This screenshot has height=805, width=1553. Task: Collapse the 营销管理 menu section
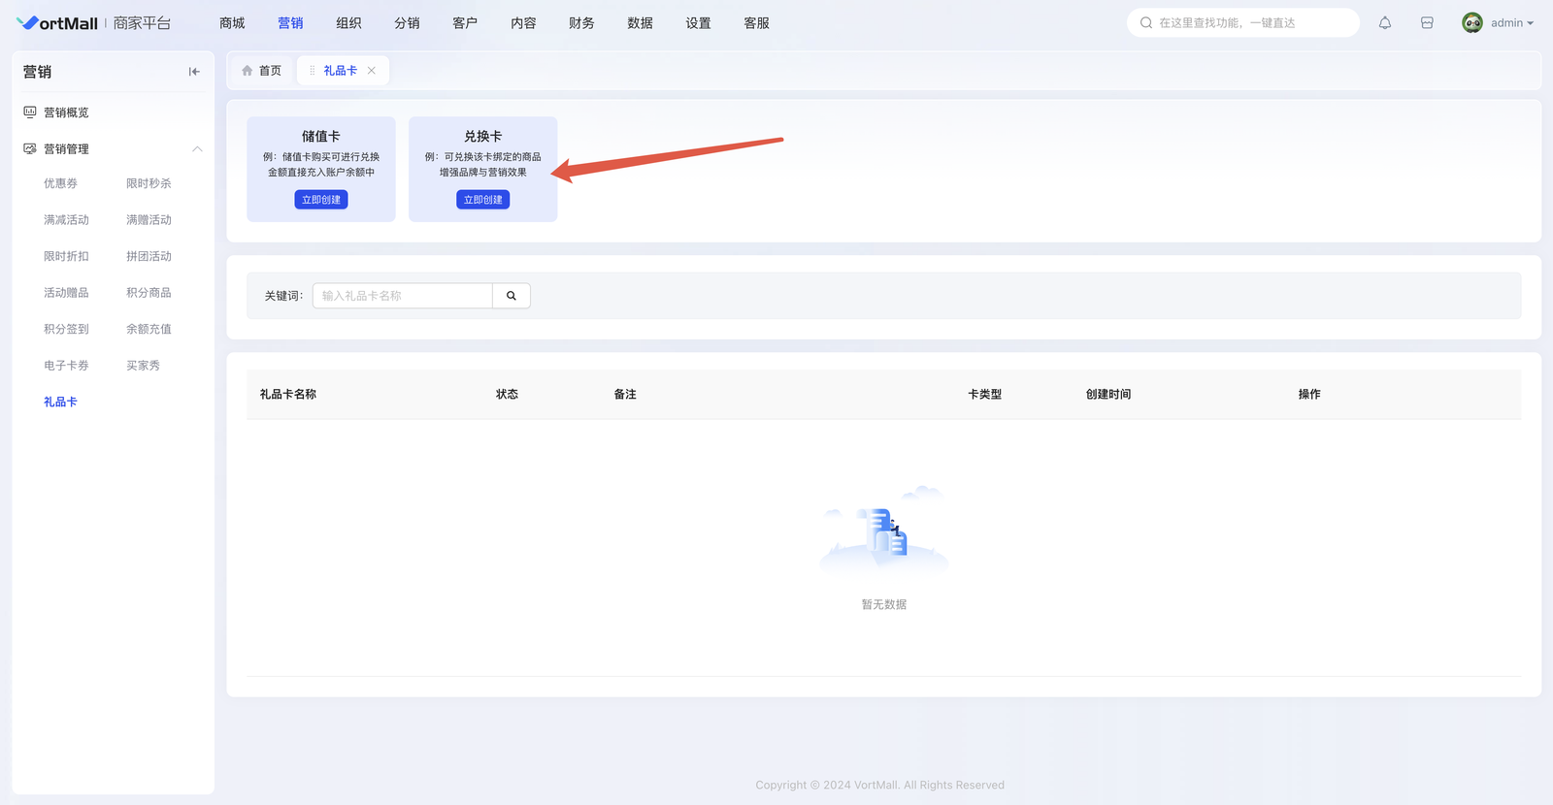[197, 149]
